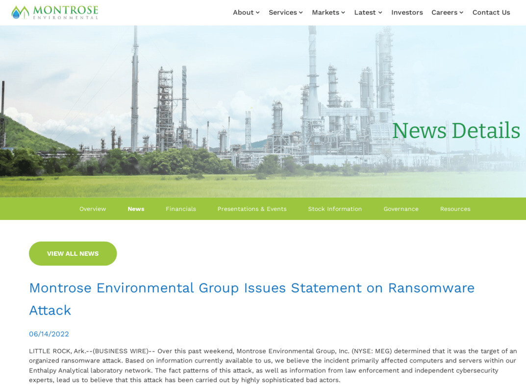The height and width of the screenshot is (389, 526).
Task: Expand the Markets menu chevron
Action: coord(343,13)
